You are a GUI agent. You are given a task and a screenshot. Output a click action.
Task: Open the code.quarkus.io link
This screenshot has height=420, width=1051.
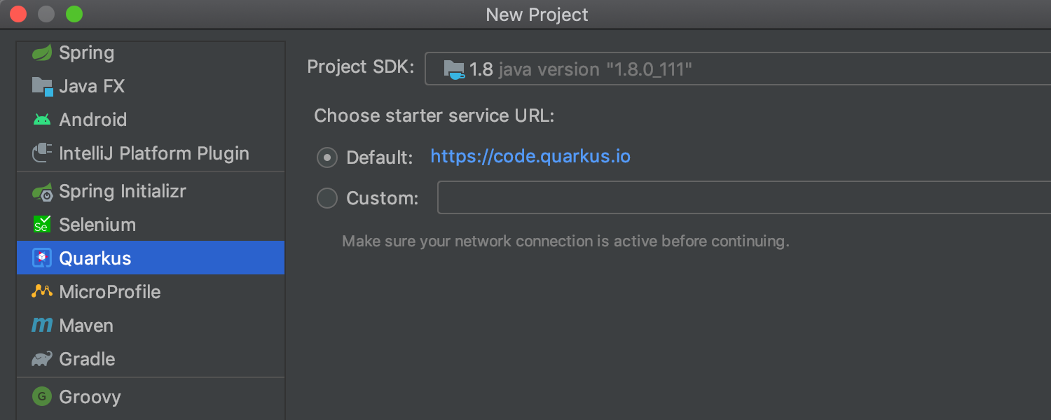[530, 156]
